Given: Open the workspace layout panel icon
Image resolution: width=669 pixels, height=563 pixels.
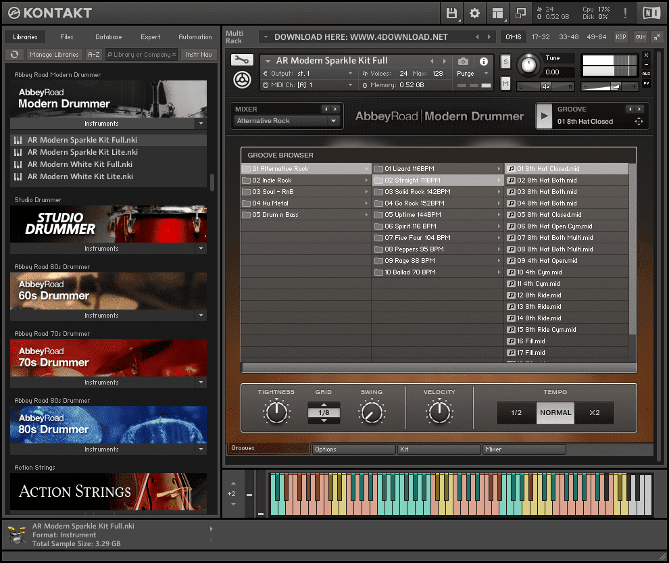Looking at the screenshot, I should [x=497, y=14].
